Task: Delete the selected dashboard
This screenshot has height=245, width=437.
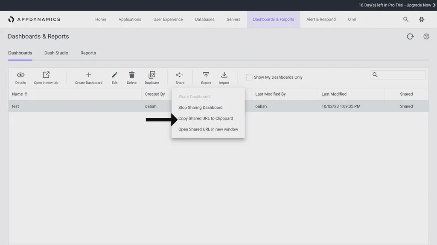Action: (x=131, y=77)
